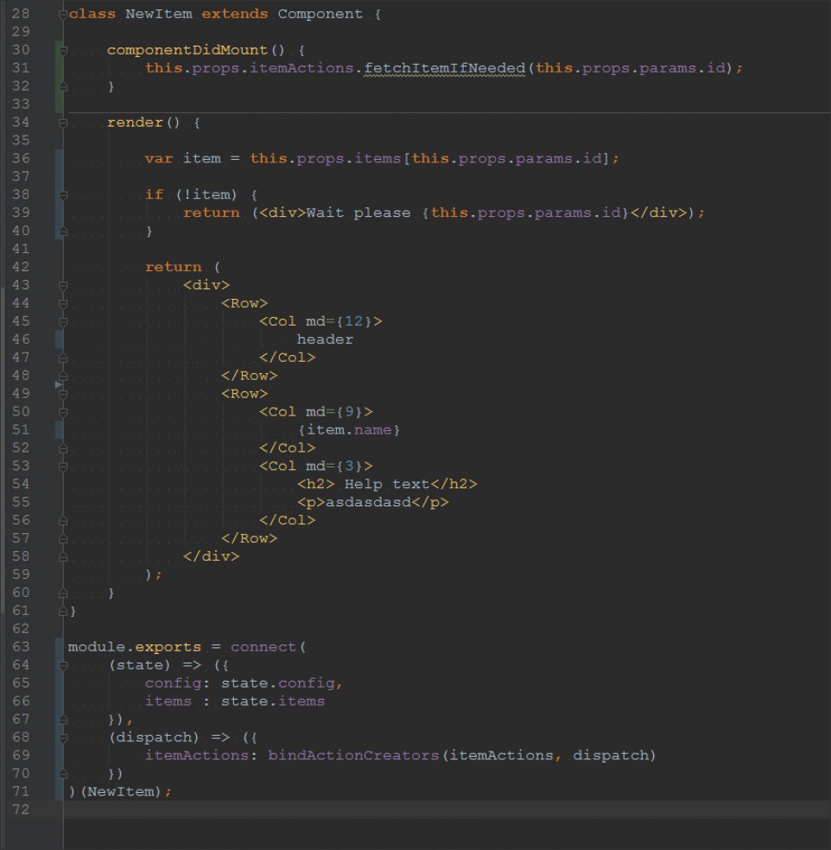The height and width of the screenshot is (850, 831).
Task: Click 'bindActionCreators' on line 69
Action: 353,756
